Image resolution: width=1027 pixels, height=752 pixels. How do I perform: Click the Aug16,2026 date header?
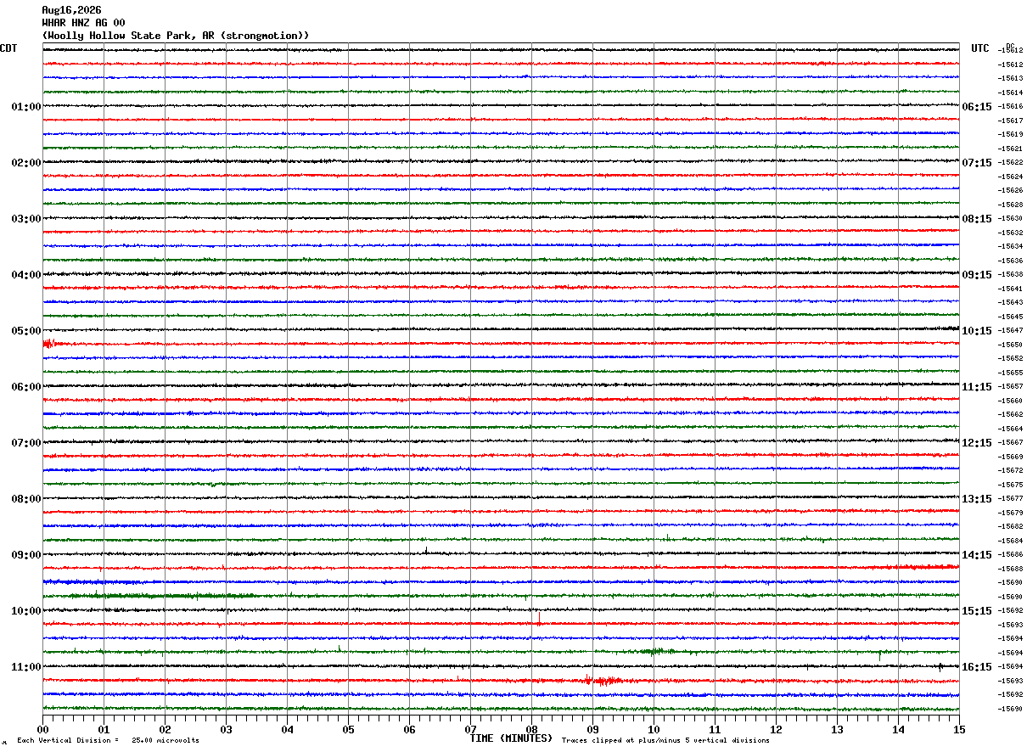71,10
